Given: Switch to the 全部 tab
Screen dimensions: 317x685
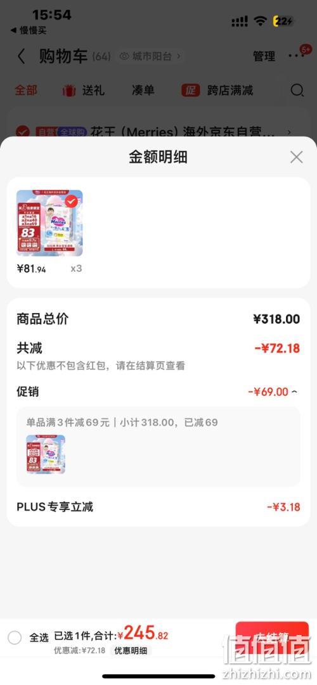Looking at the screenshot, I should tap(26, 91).
